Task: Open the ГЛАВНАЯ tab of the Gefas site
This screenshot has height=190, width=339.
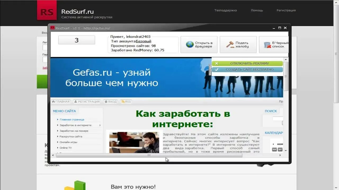Action: (x=60, y=102)
